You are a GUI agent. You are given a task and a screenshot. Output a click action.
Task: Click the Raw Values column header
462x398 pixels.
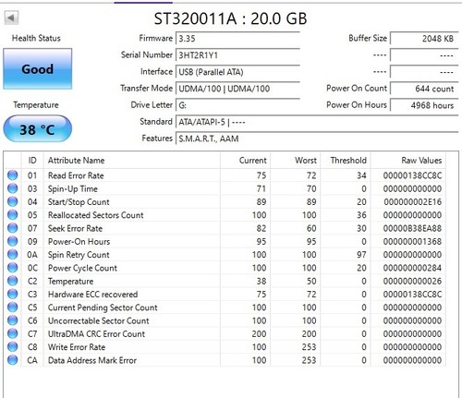[x=408, y=160]
